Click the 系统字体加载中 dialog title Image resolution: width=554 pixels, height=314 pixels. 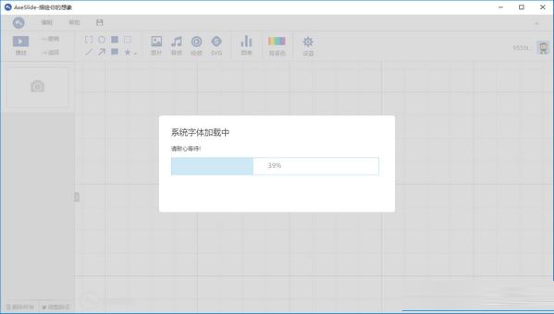point(200,133)
